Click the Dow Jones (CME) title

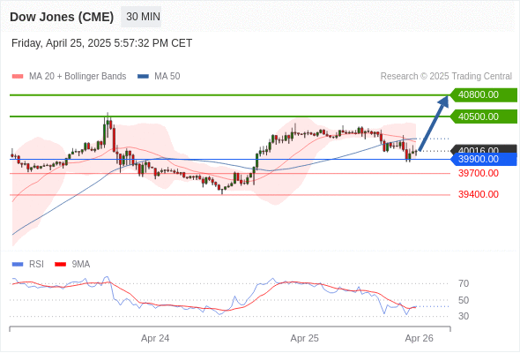pos(62,17)
